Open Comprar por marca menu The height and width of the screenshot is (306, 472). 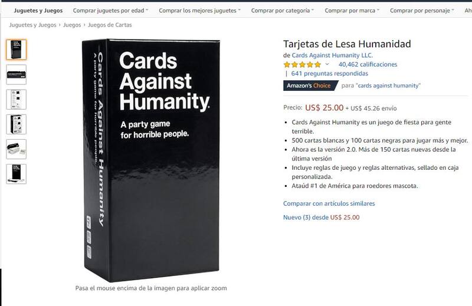(x=352, y=11)
